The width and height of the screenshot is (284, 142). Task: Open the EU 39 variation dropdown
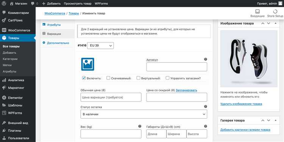[100, 46]
